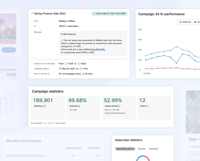Click the info icon next to Sending to
The image size is (200, 161).
(45, 106)
